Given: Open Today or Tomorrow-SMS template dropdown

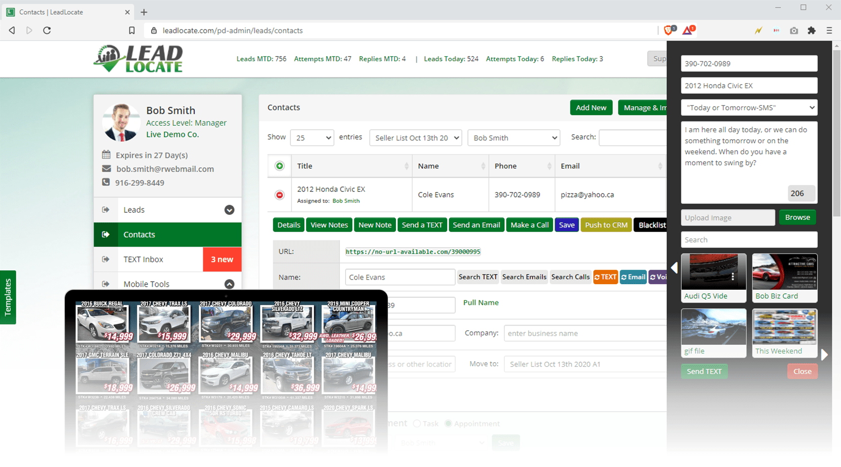Looking at the screenshot, I should pyautogui.click(x=749, y=108).
